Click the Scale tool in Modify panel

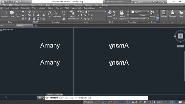click(34, 18)
